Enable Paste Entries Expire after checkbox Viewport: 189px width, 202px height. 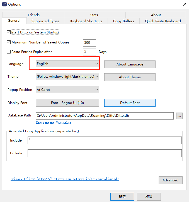click(9, 52)
